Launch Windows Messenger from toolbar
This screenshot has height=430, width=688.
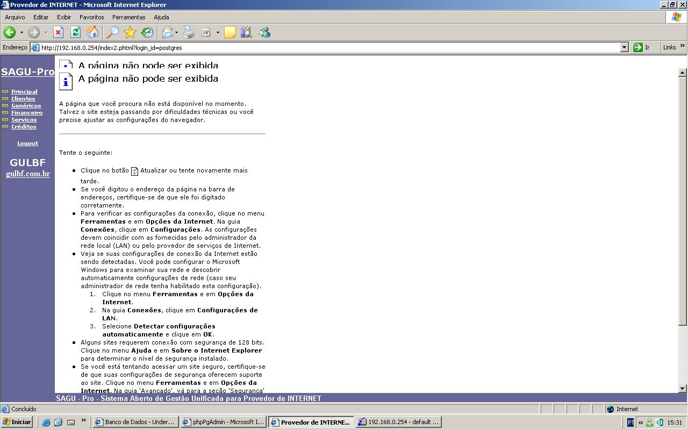[264, 33]
